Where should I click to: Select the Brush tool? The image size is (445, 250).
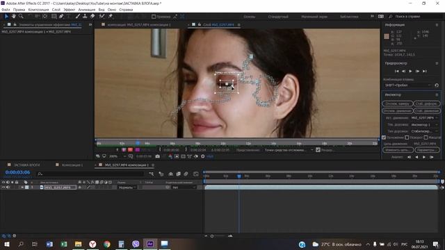click(78, 17)
